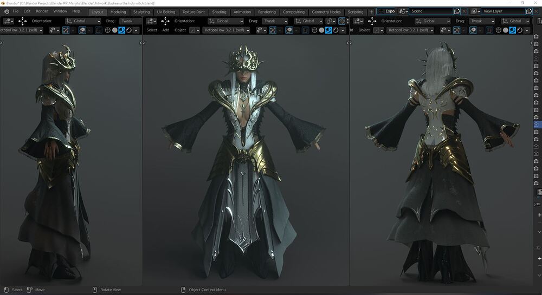The width and height of the screenshot is (542, 295).
Task: Open object visibility filter in middle viewport
Action: (261, 30)
